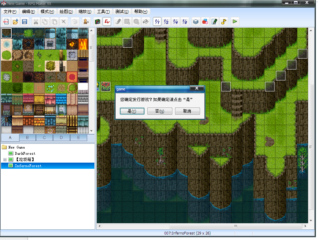Screen dimensions: 318x240
Task: Set map zoom scale to 1/8
Action: click(x=185, y=22)
